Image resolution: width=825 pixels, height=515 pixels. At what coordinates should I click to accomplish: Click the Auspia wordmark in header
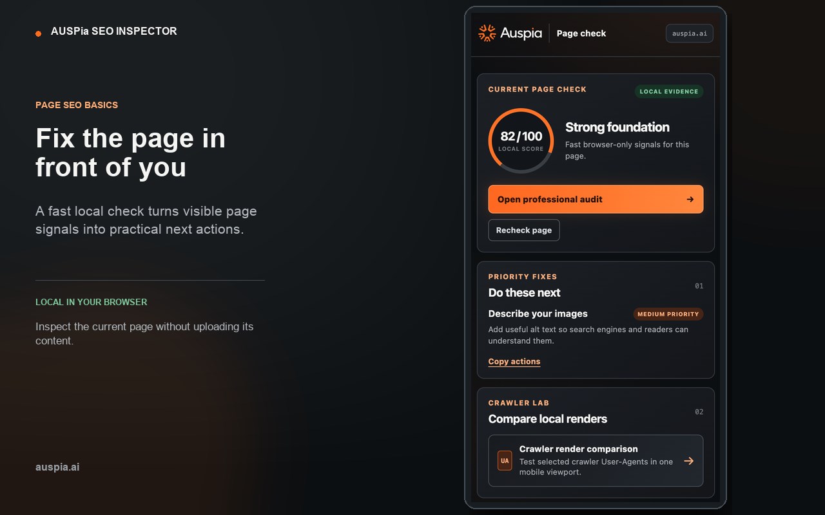point(521,33)
